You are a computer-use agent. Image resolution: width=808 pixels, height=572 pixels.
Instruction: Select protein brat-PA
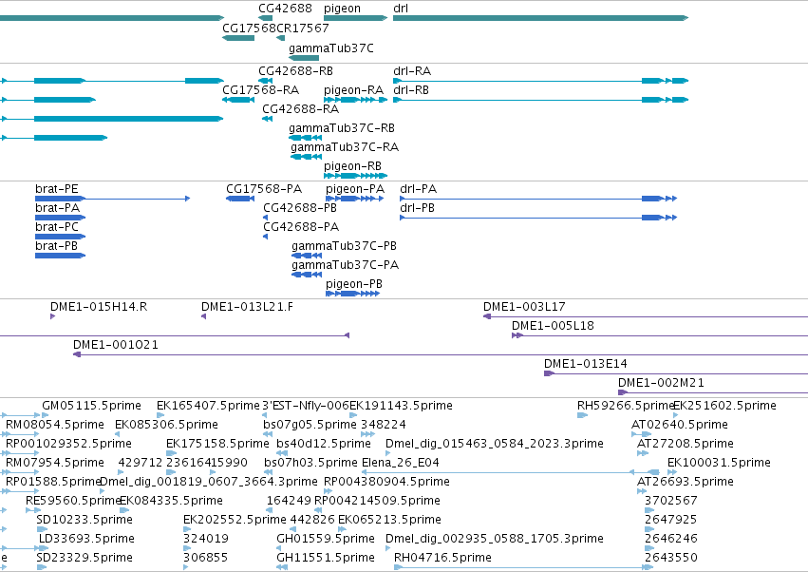[x=57, y=208]
